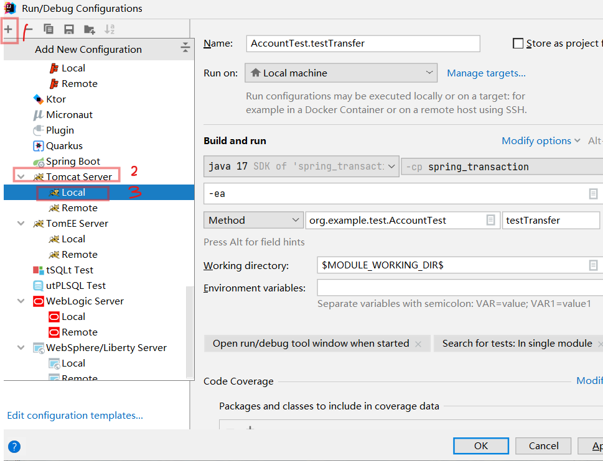This screenshot has height=461, width=603.
Task: Click the expand icon in the -ea VM options field
Action: coord(593,194)
